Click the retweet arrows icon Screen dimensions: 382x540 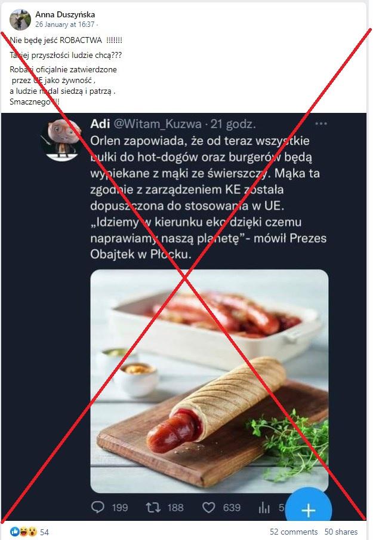coord(153,507)
